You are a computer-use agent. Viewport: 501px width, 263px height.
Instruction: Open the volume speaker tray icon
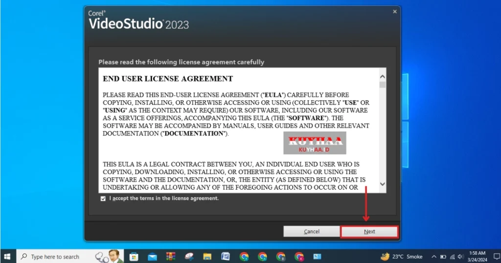(x=460, y=257)
